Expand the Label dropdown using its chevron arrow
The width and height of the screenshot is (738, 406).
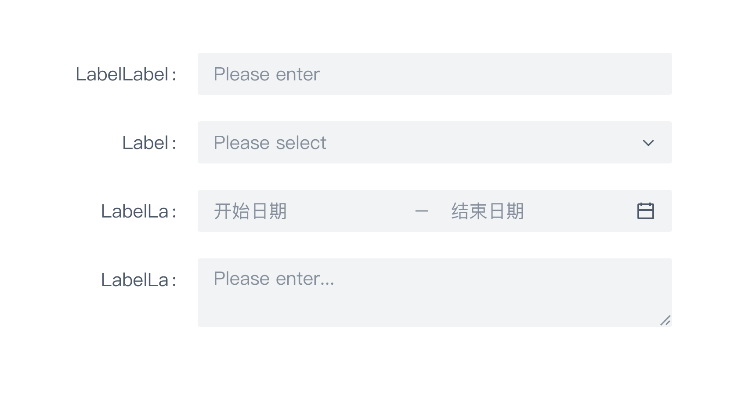(x=648, y=142)
